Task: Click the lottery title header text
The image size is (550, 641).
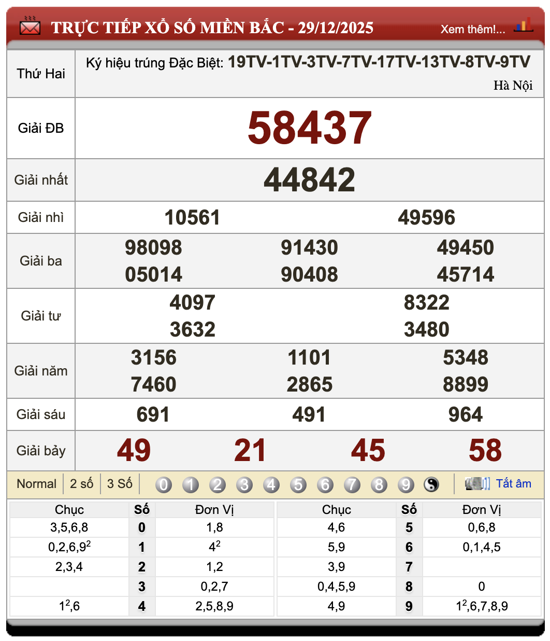Action: click(x=212, y=27)
